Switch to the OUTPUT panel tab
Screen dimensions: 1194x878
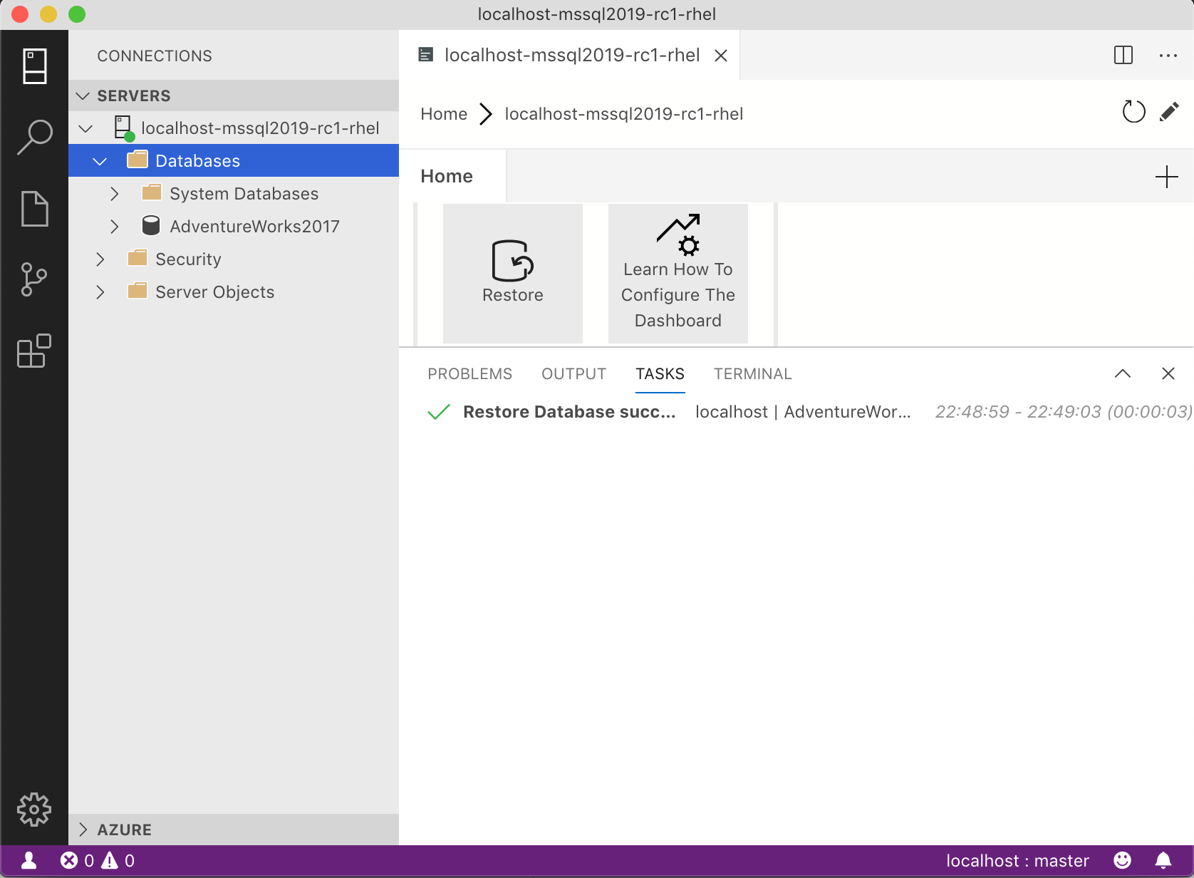(574, 374)
